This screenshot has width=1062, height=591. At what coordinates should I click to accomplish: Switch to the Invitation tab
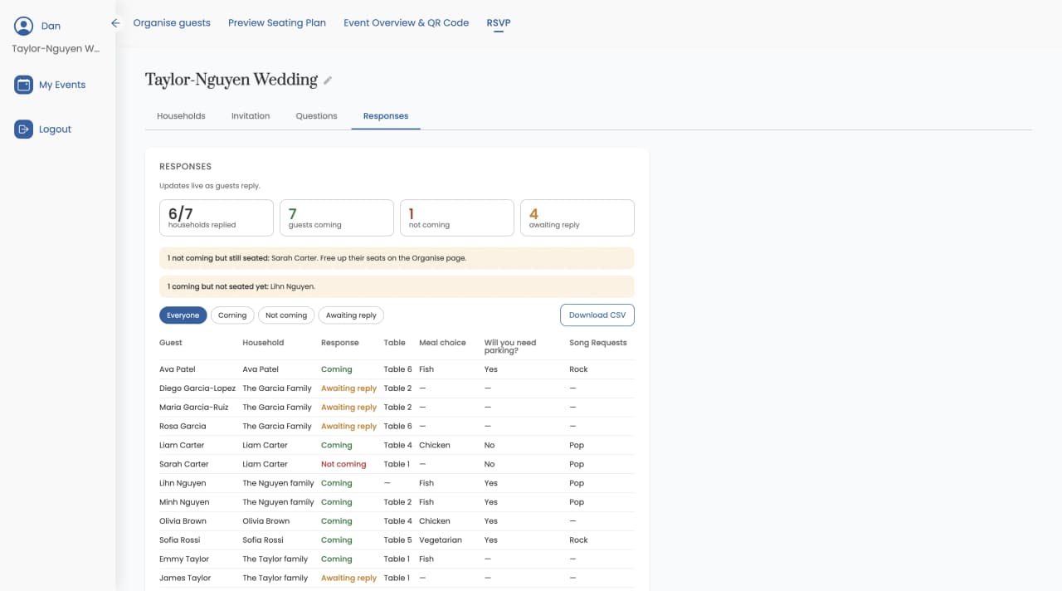(251, 116)
